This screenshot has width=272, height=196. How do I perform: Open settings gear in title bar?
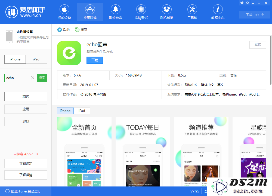coord(248,3)
